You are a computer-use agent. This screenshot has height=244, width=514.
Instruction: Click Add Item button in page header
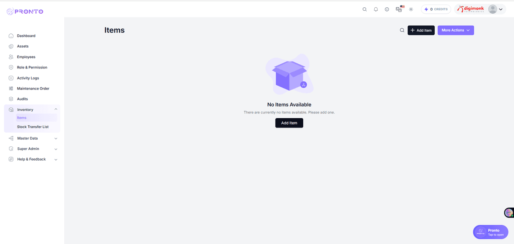[x=421, y=30]
